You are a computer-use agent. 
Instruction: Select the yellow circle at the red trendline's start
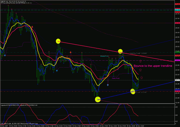tap(58, 41)
